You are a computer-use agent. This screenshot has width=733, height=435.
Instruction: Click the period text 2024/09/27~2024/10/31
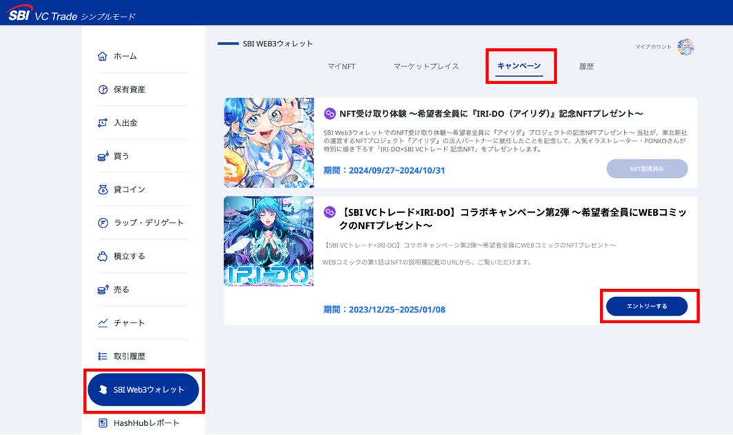397,170
